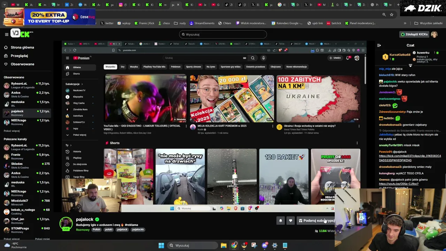The width and height of the screenshot is (446, 251).
Task: Open the Shorts shelf three-dot menu
Action: [x=357, y=143]
